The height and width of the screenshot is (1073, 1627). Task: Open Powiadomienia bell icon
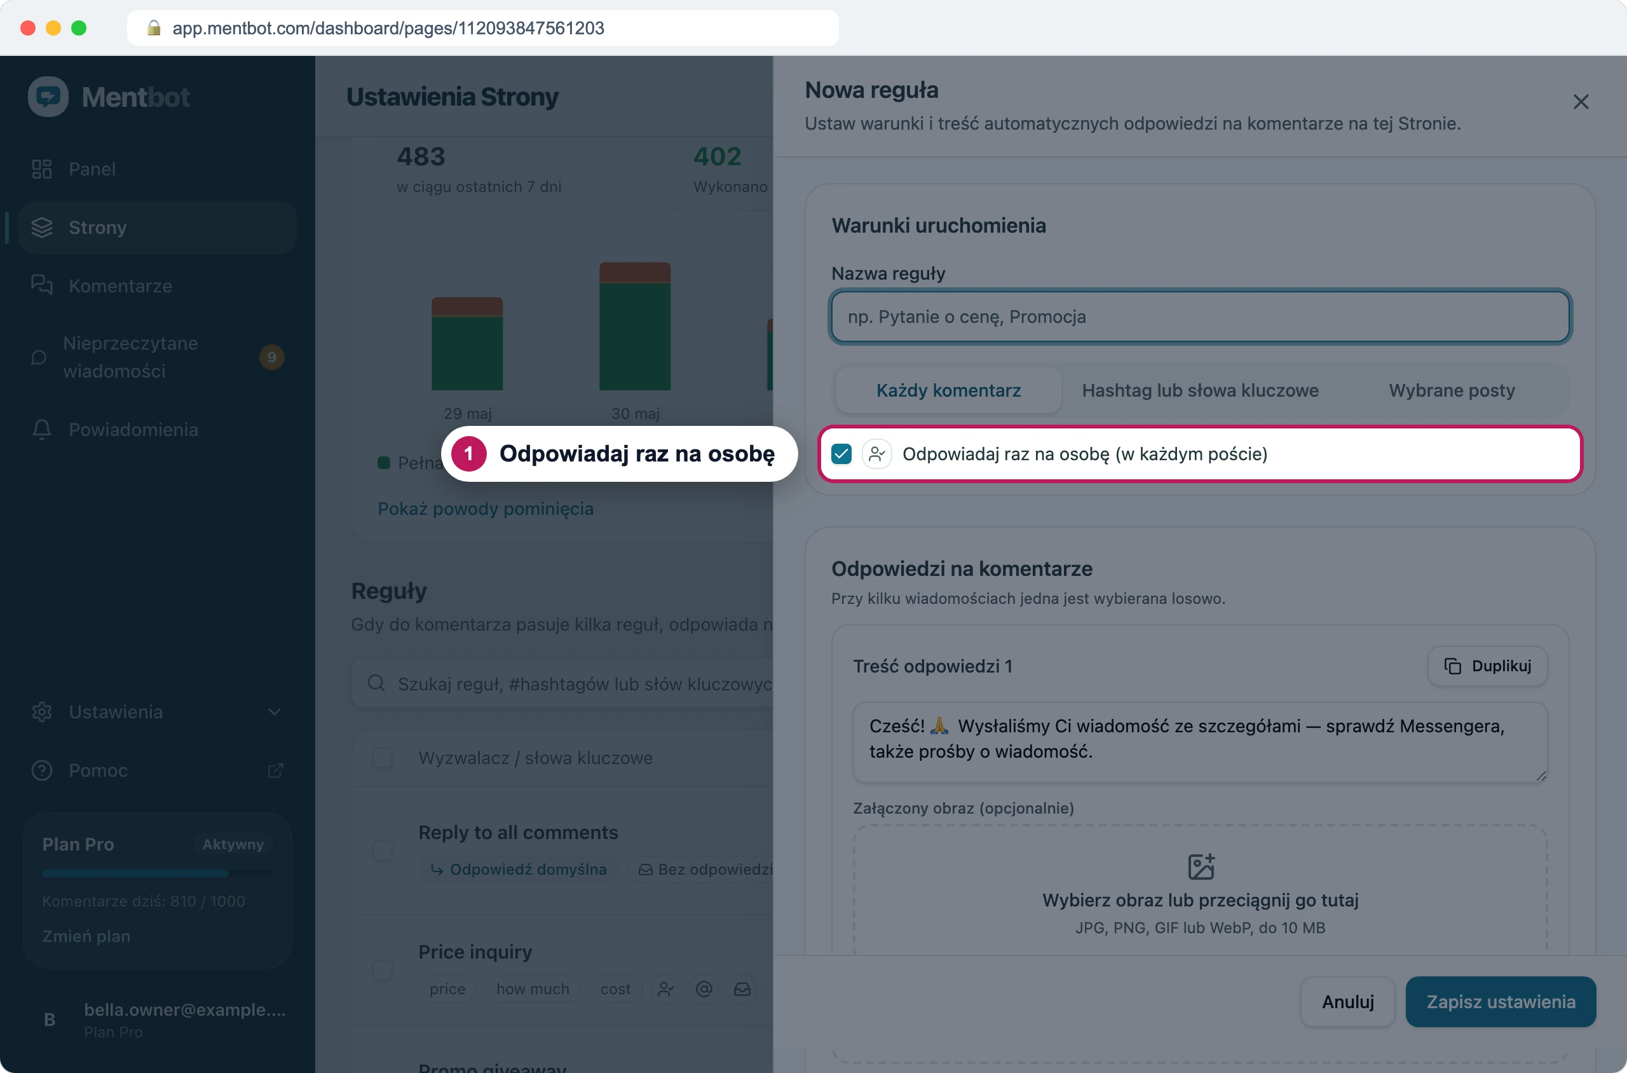(42, 429)
